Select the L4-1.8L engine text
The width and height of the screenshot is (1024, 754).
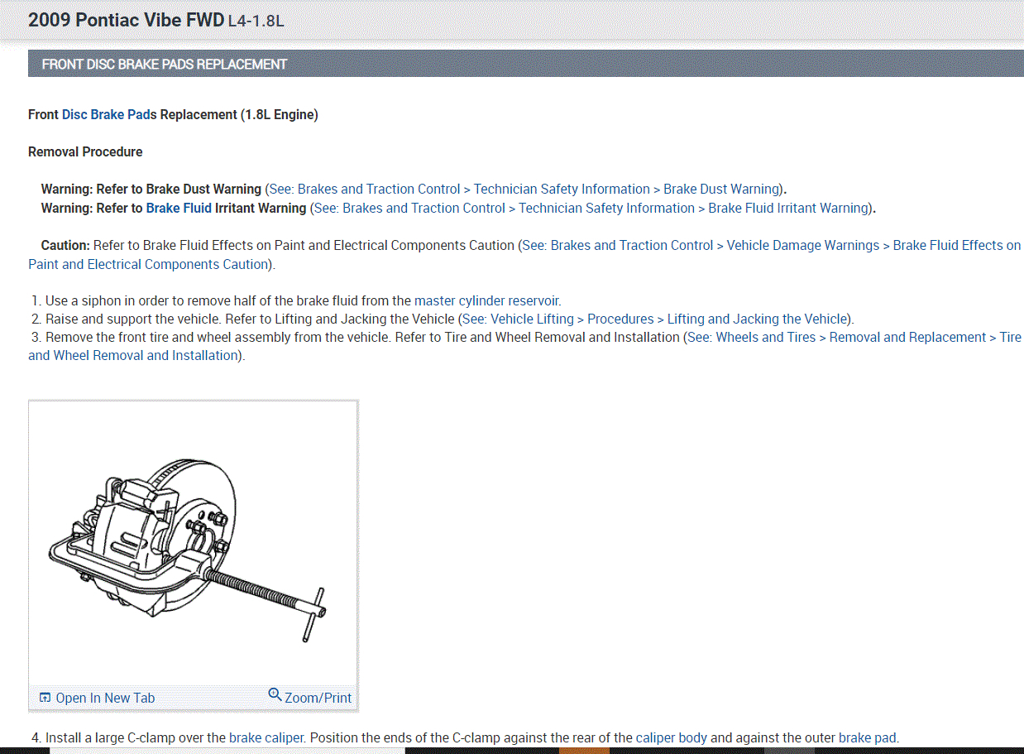256,22
